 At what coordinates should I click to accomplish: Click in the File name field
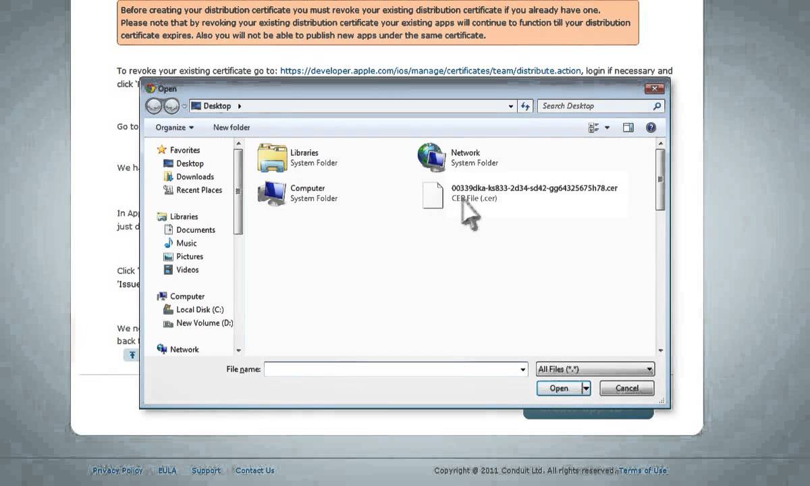[x=391, y=369]
